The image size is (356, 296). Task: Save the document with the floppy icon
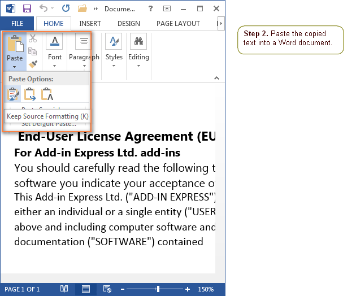(x=27, y=8)
